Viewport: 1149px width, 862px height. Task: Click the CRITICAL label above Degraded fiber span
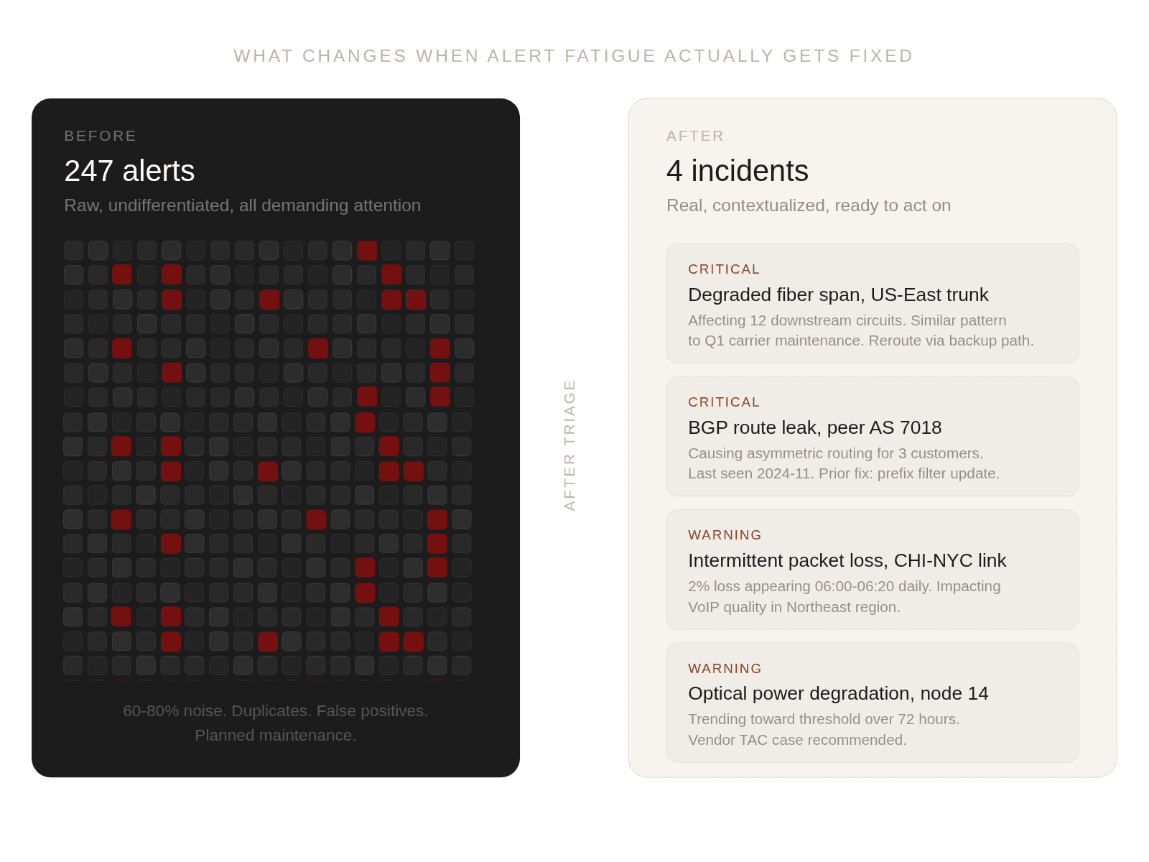coord(724,269)
